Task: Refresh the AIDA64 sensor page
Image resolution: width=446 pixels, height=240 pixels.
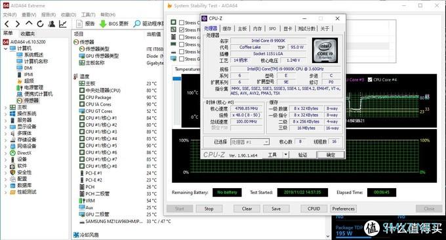Action: (x=40, y=24)
